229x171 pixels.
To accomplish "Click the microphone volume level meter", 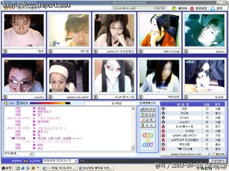I will click(50, 103).
